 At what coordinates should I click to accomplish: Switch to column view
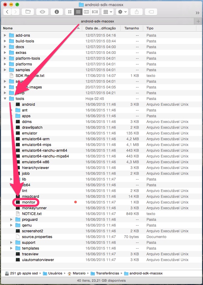[86, 12]
